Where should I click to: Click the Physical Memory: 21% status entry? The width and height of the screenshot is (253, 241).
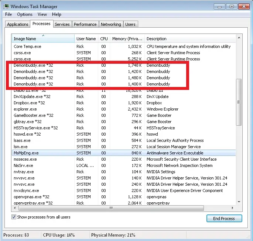click(113, 235)
